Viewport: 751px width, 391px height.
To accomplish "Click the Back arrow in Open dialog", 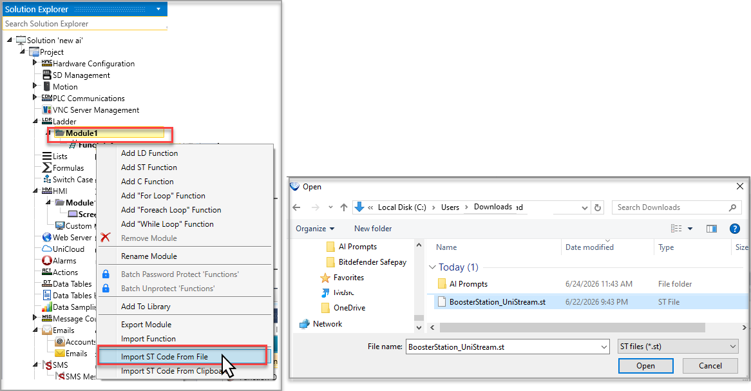I will tap(296, 207).
